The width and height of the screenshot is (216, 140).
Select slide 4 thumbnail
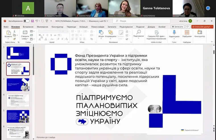pos(18,100)
